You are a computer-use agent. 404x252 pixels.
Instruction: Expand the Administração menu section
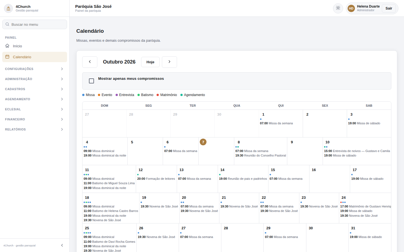pos(35,79)
